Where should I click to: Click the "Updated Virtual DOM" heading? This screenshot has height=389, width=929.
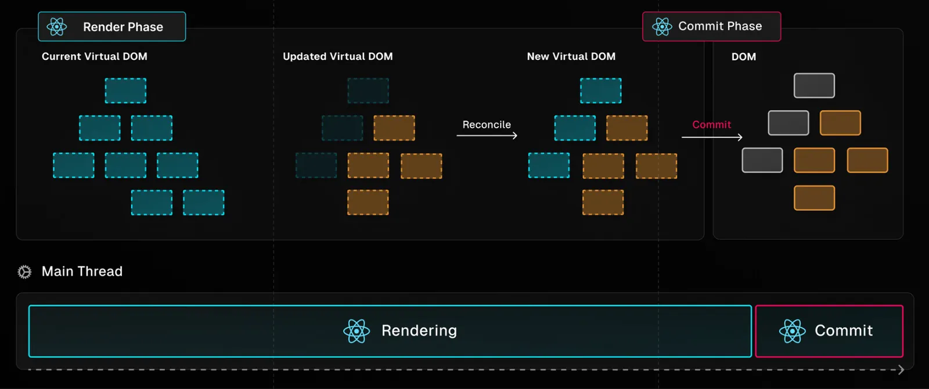pyautogui.click(x=338, y=56)
